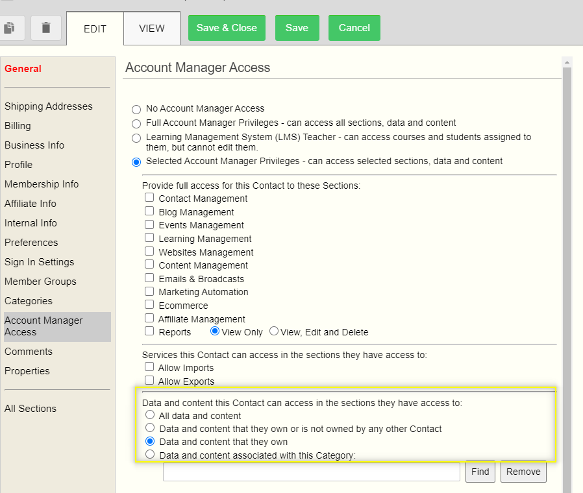Open the Properties section
This screenshot has height=493, width=583.
click(27, 371)
